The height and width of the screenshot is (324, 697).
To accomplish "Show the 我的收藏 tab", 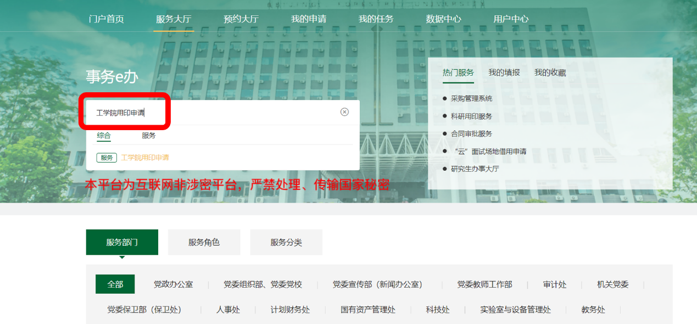I will [550, 72].
